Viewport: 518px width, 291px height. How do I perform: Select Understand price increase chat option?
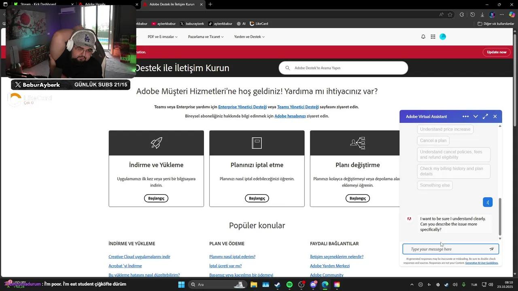pos(445,129)
